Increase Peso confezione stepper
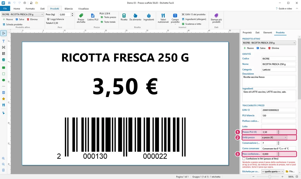The image size is (301, 179). click(x=278, y=153)
